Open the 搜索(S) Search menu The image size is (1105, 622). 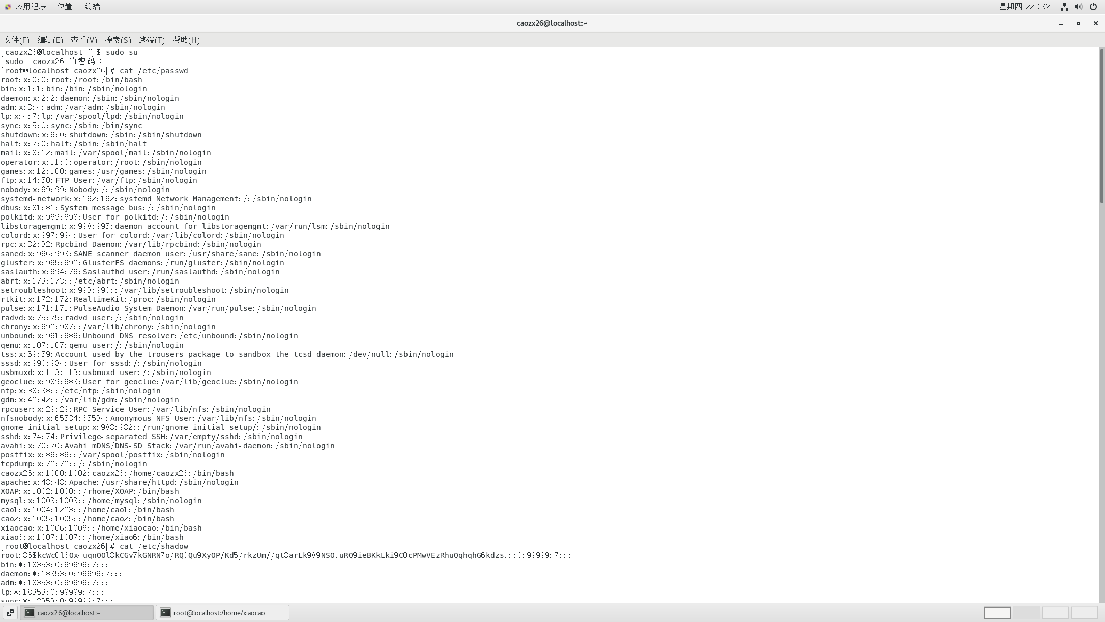[x=118, y=40]
